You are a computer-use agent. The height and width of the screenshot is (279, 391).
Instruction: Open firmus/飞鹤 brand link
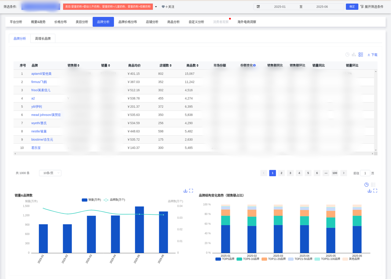pos(39,82)
